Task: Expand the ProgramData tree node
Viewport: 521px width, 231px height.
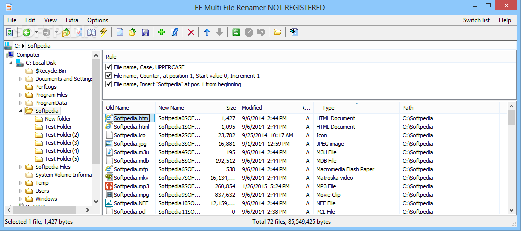Action: (x=20, y=103)
